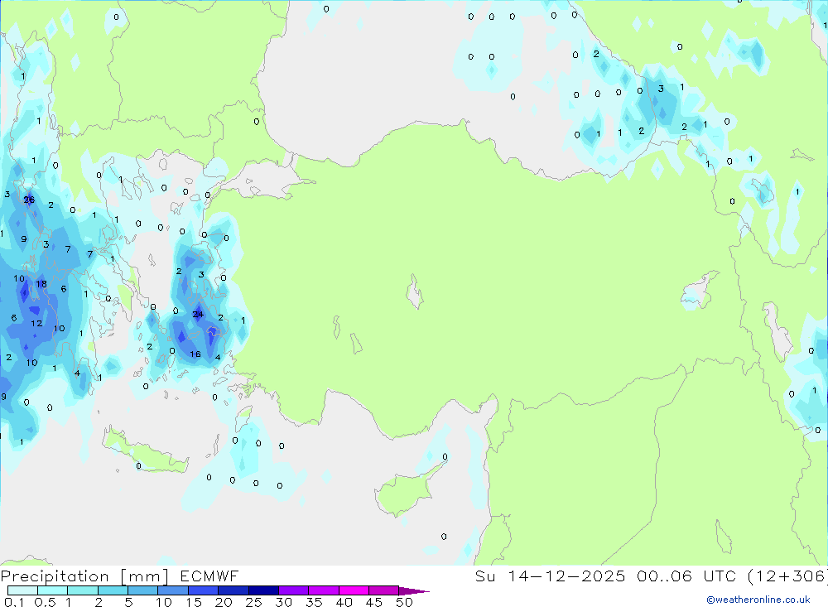
Task: Select the 2–5 mm legend color
Action: tap(113, 590)
